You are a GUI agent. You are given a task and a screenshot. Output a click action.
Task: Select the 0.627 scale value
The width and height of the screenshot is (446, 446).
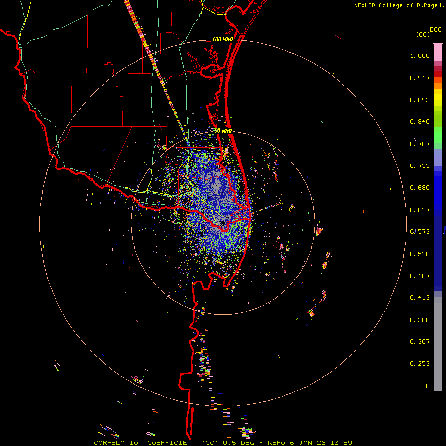click(420, 210)
